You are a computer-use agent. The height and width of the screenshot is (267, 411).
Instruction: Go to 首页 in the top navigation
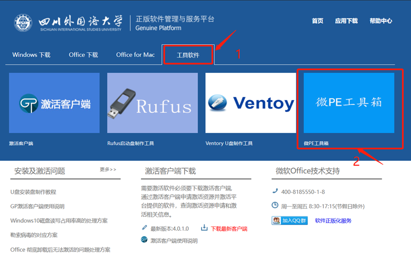tap(317, 21)
